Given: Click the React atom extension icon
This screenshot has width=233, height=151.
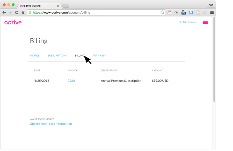Looking at the screenshot, I should tap(198, 12).
